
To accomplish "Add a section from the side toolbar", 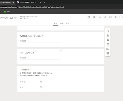I will [108, 53].
